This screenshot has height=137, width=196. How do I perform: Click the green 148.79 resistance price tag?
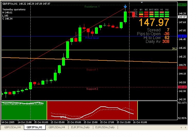click(182, 5)
